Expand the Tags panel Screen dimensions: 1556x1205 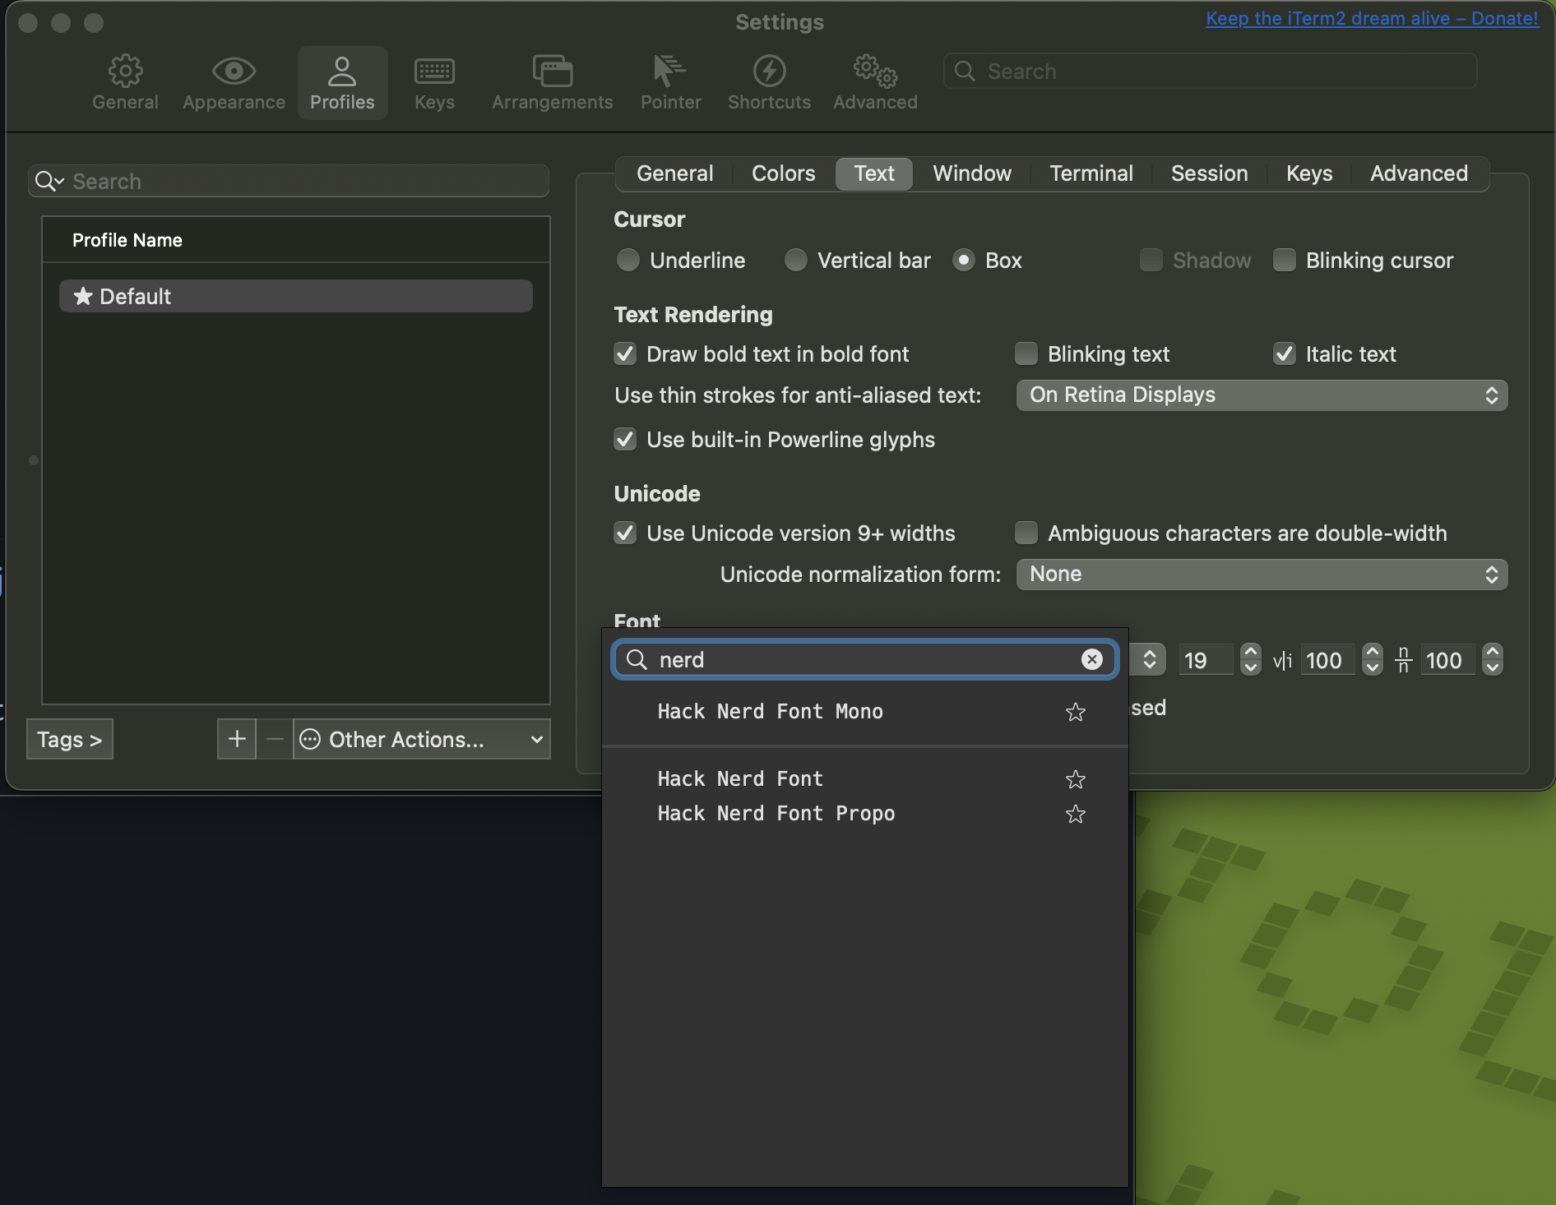70,739
